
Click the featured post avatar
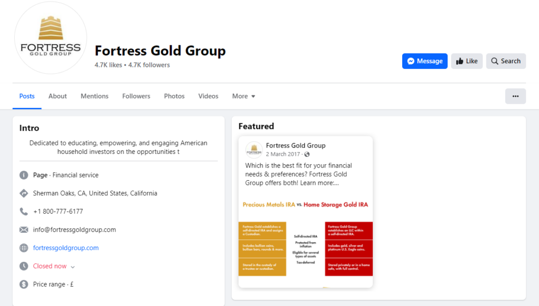(x=254, y=150)
